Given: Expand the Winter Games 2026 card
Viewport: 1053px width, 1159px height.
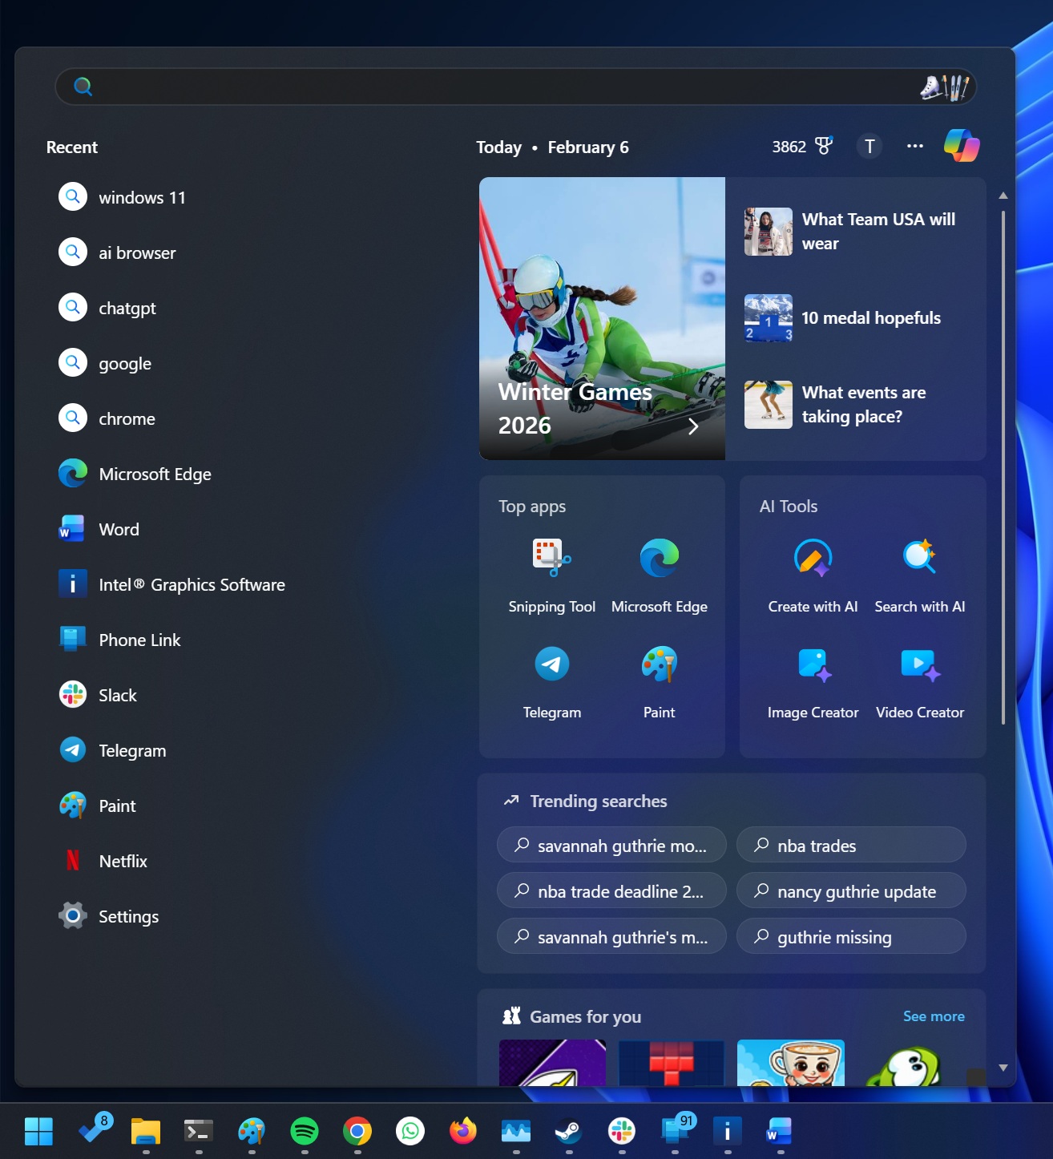Looking at the screenshot, I should pos(692,426).
